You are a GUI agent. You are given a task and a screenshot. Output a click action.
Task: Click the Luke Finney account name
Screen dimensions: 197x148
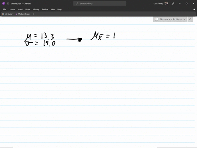[x=158, y=4]
